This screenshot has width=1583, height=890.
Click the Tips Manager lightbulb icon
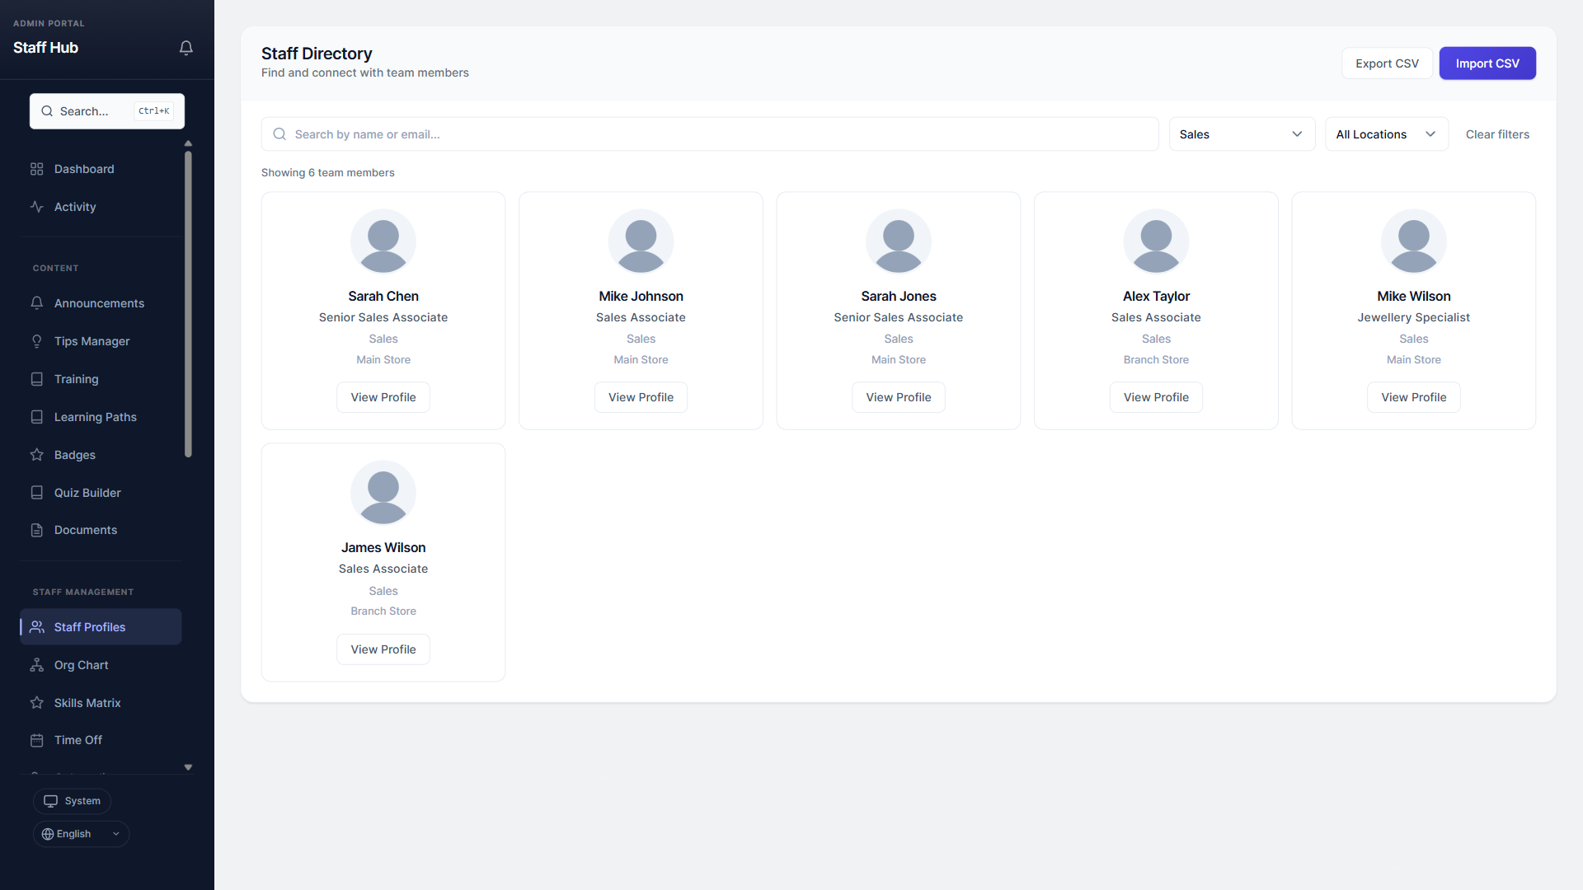[x=36, y=340]
